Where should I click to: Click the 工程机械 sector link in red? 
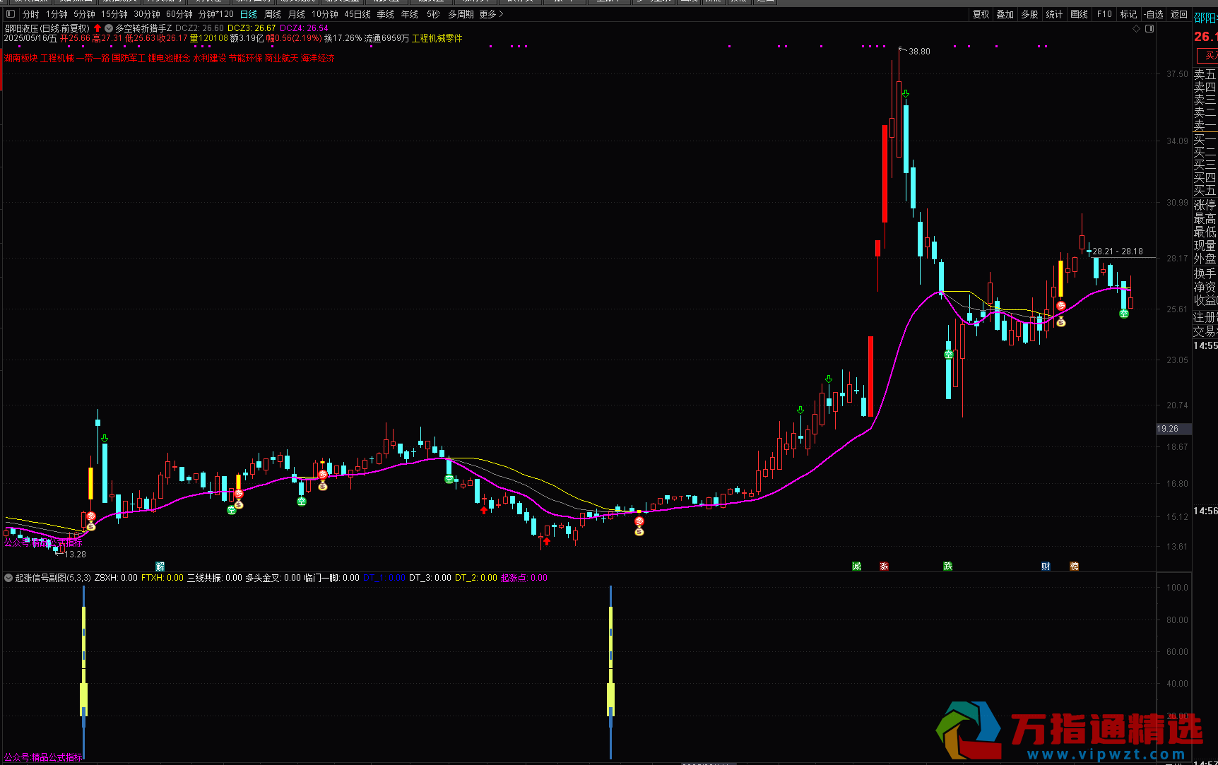(x=57, y=58)
